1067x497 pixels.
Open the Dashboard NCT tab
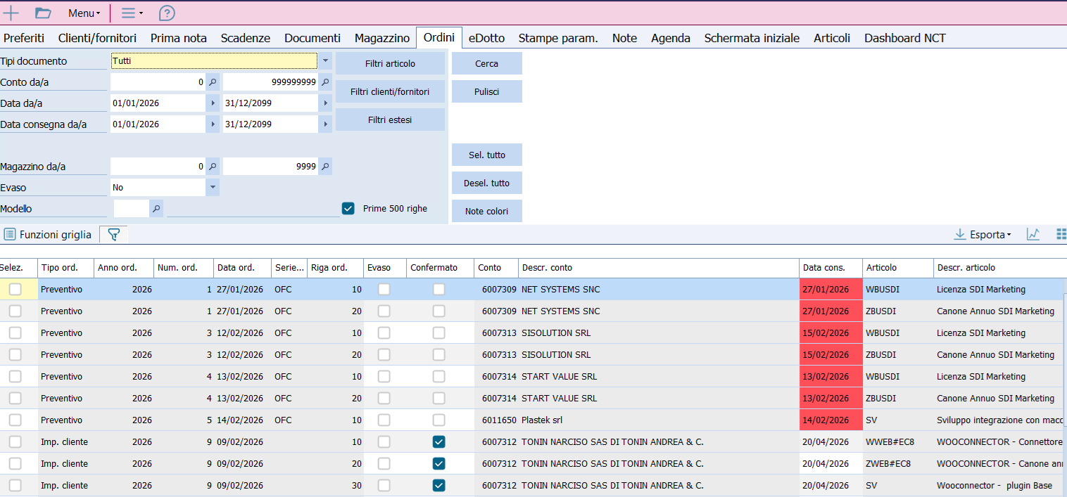[x=904, y=38]
